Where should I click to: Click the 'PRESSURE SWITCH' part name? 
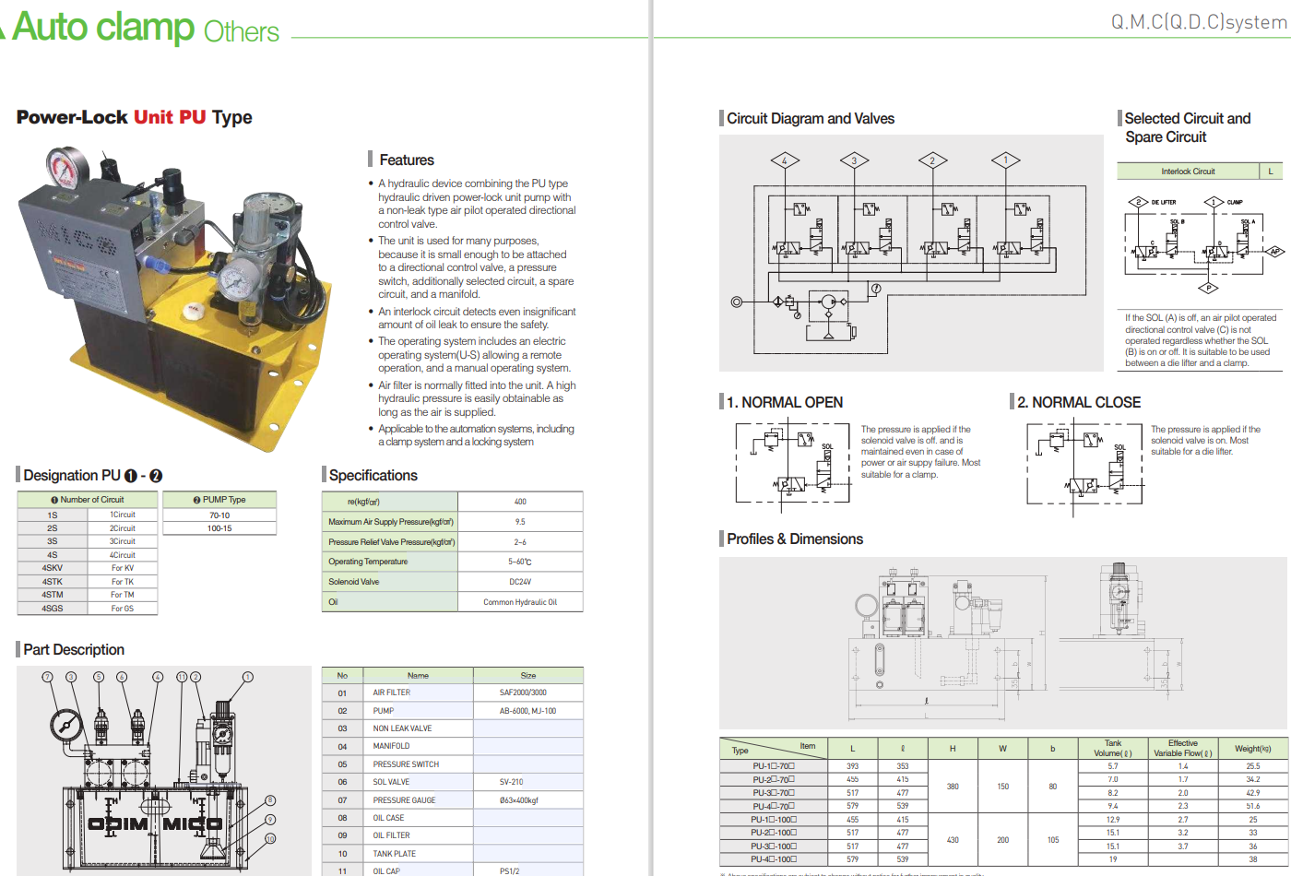(406, 764)
